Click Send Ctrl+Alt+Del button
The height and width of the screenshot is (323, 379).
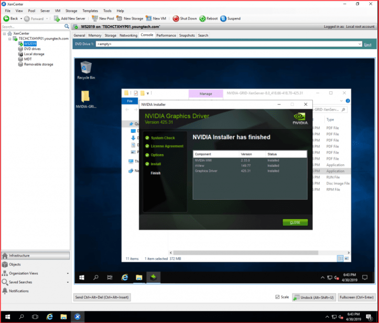(x=102, y=297)
